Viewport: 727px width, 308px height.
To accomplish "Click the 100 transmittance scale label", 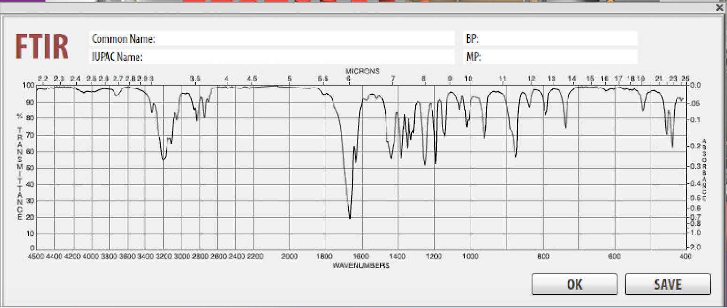I will (x=29, y=85).
